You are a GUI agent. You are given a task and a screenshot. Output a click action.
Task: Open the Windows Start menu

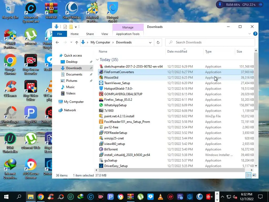point(6,197)
